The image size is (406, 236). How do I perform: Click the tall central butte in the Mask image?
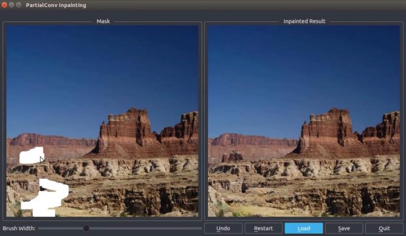coord(127,132)
